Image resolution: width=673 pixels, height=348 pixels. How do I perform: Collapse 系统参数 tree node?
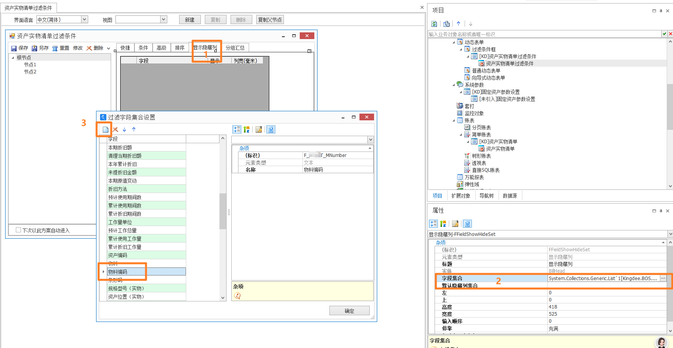click(x=454, y=85)
